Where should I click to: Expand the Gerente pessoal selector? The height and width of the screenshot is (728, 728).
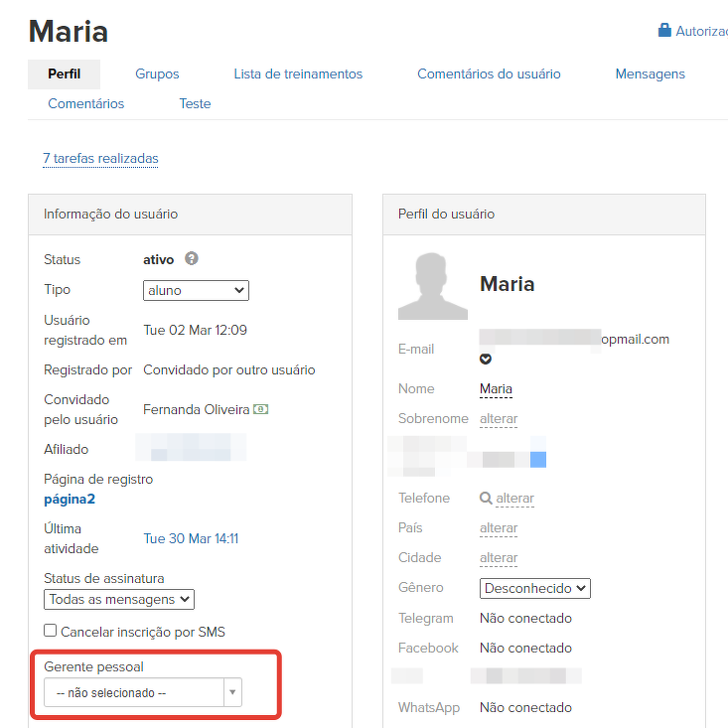coord(143,692)
